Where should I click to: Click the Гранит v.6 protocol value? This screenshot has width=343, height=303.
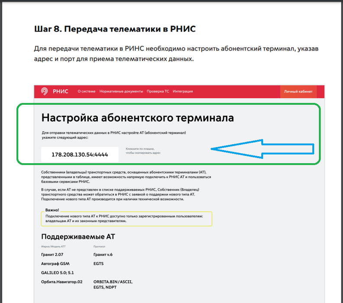coord(103,255)
